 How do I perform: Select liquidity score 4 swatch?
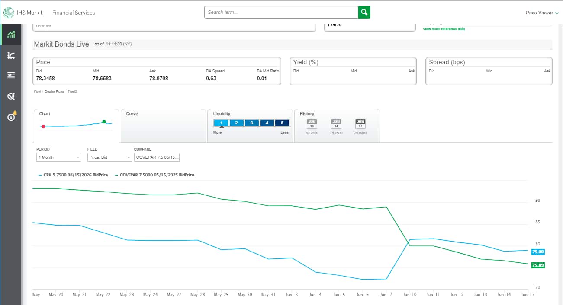tap(267, 123)
